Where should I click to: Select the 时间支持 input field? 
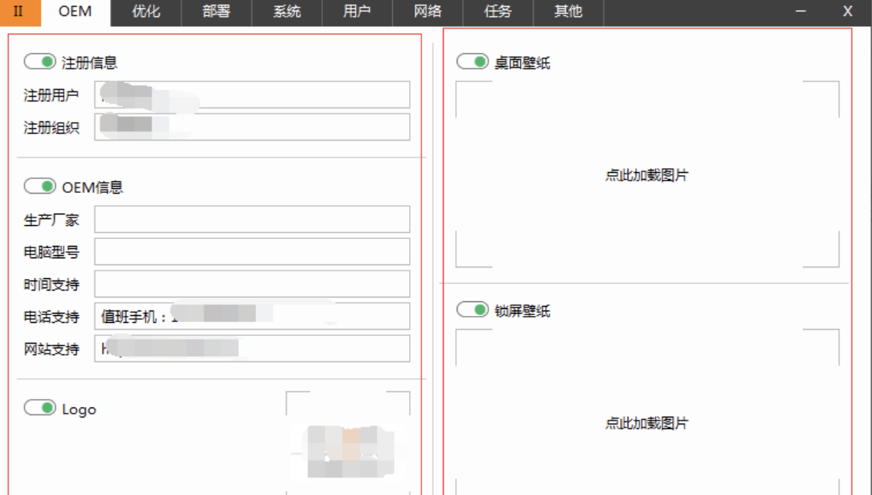click(251, 284)
